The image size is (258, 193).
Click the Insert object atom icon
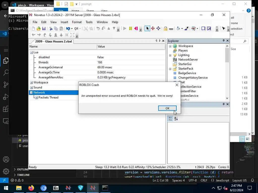click(x=193, y=29)
